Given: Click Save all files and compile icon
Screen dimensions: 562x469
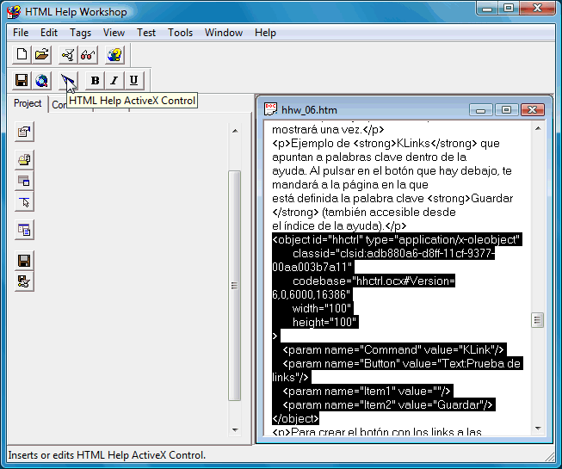Looking at the screenshot, I should click(24, 281).
